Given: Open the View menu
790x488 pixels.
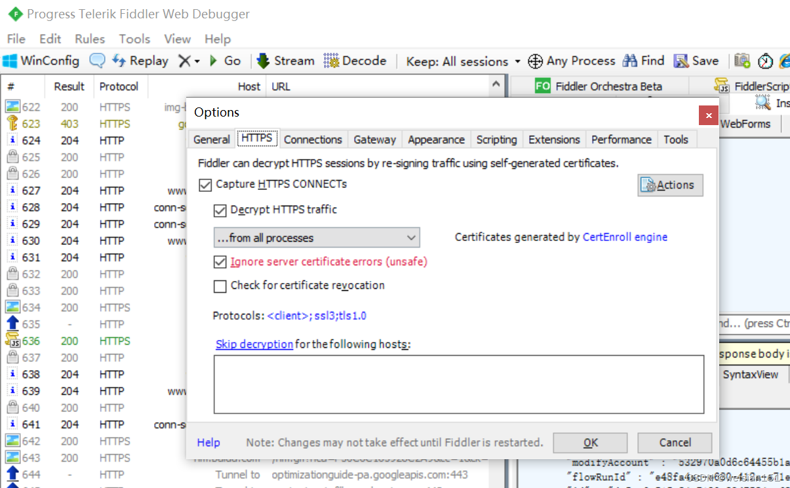Looking at the screenshot, I should coord(178,39).
